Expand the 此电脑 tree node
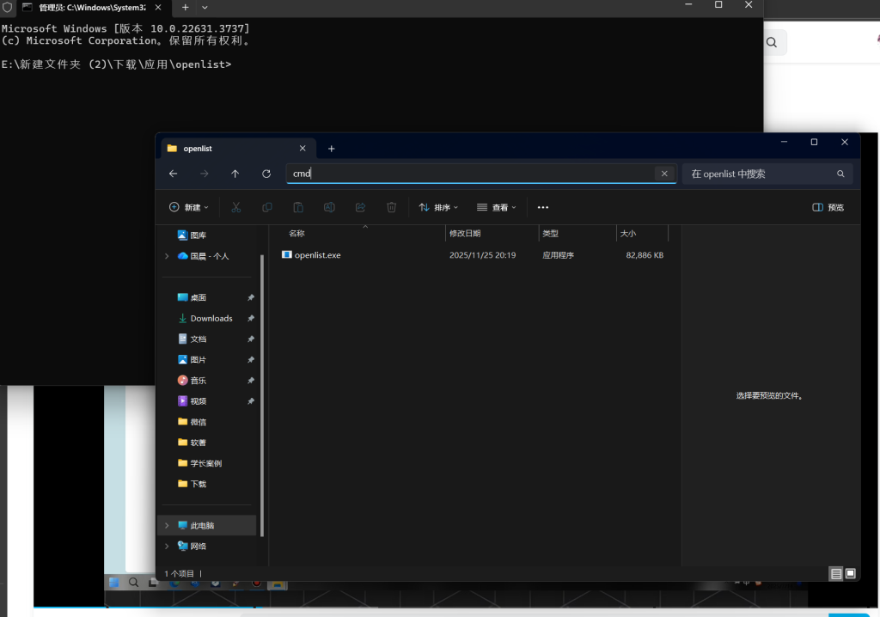Screen dimensions: 880x617 point(167,525)
